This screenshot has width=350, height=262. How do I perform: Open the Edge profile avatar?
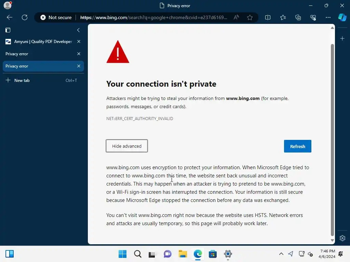[8, 5]
